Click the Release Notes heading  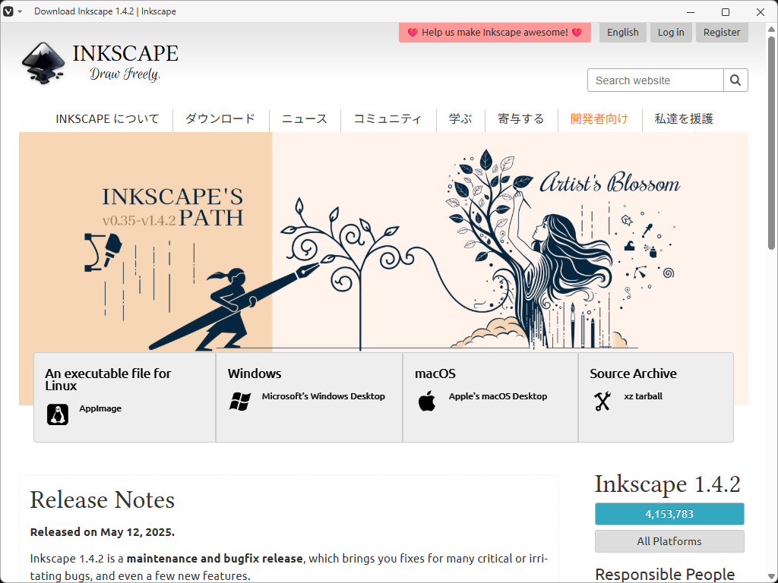(x=103, y=499)
